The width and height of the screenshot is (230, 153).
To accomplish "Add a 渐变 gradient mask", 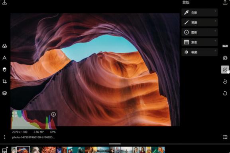I will [199, 42].
